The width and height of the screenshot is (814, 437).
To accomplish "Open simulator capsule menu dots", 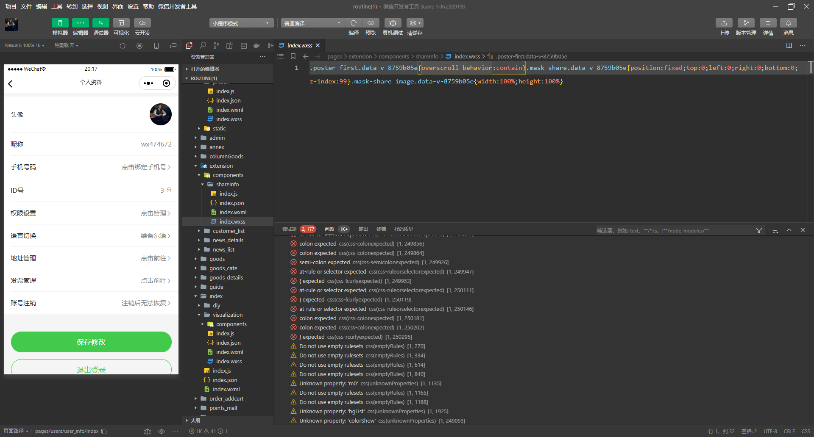I will coord(148,83).
